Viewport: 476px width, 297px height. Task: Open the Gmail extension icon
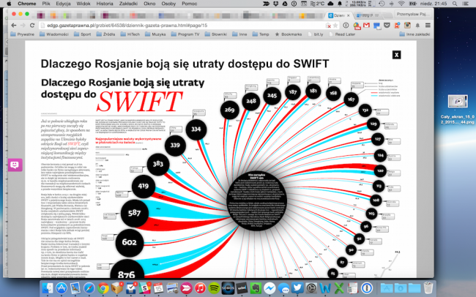[366, 26]
